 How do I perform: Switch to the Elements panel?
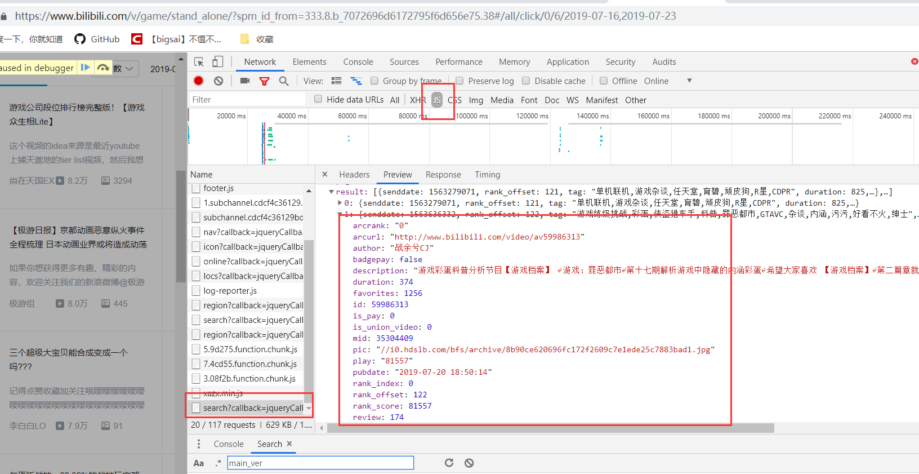(309, 62)
